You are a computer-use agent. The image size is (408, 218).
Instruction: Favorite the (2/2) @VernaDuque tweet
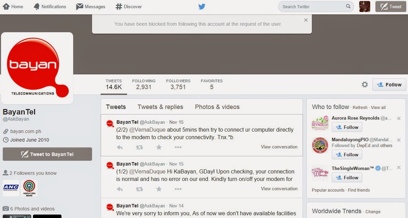pos(159,147)
